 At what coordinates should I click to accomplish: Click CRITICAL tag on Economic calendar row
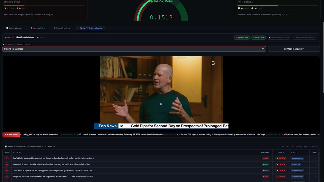point(281,164)
